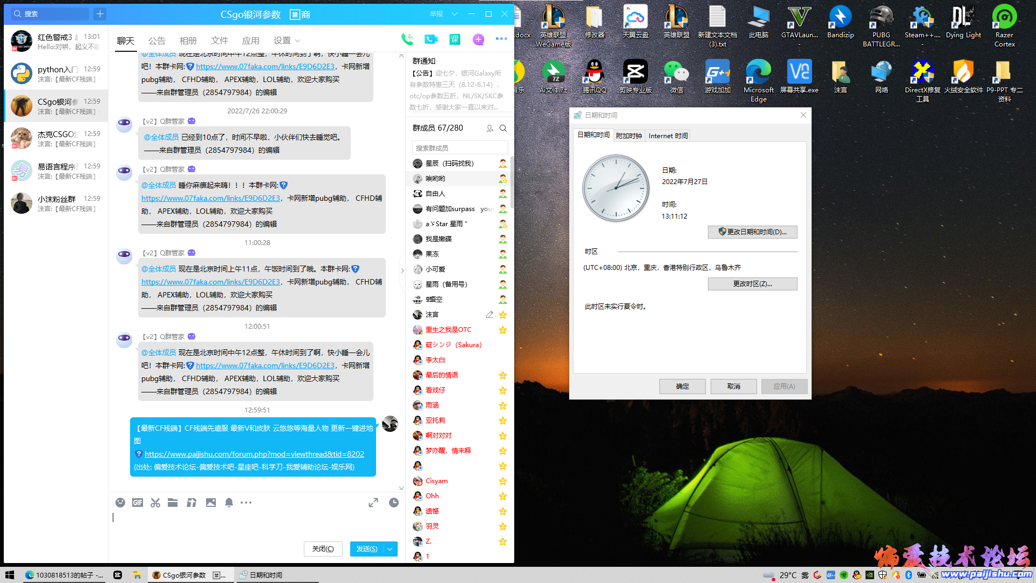The image size is (1036, 583).
Task: Open Bandizip desktop icon
Action: click(x=840, y=22)
